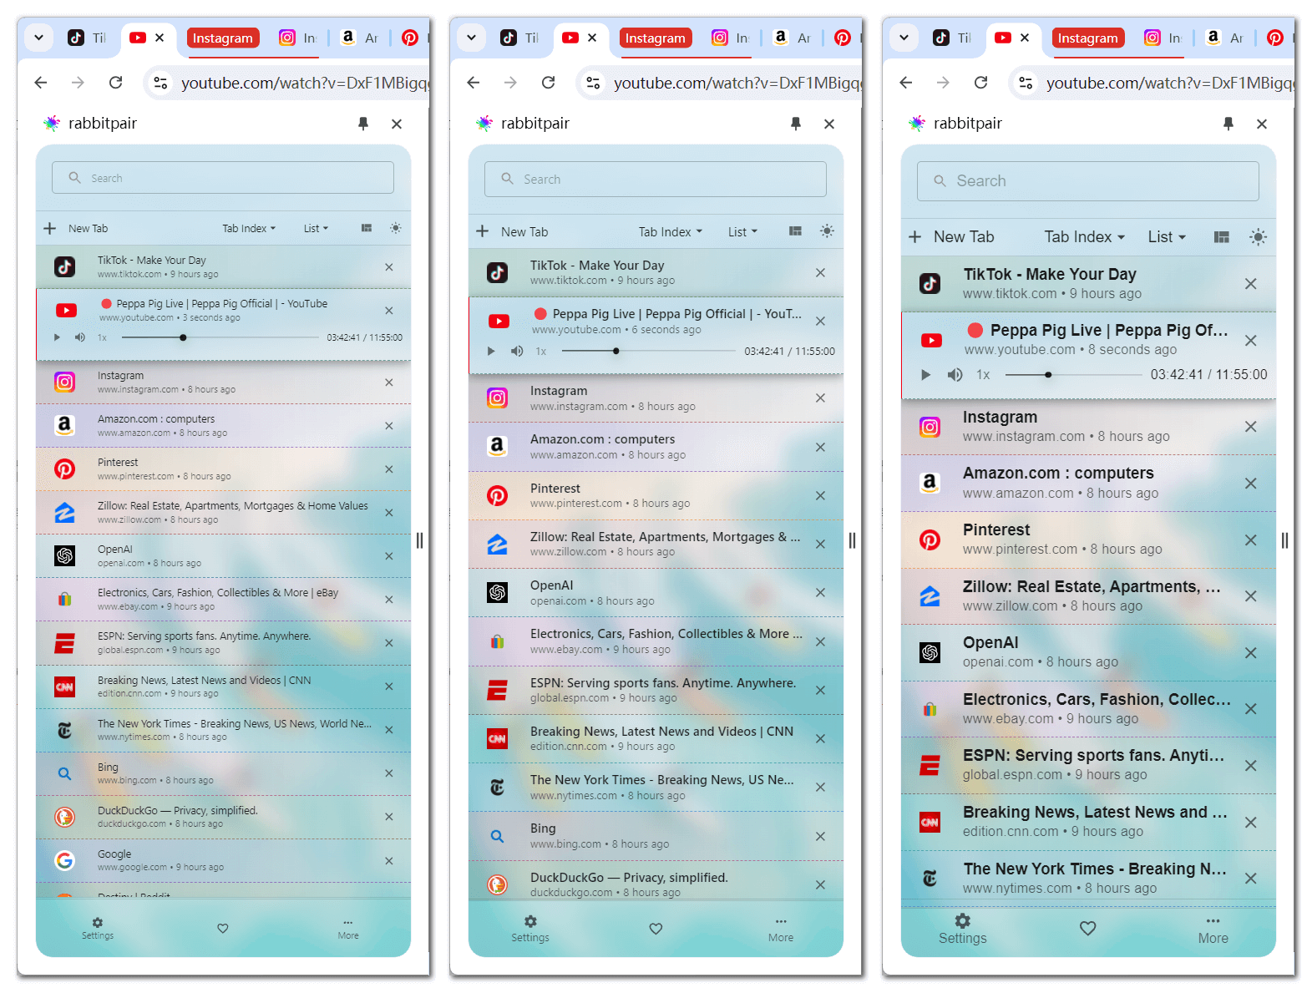Viewport: 1312px width, 993px height.
Task: Click TikTok favicon in left window list
Action: (65, 266)
